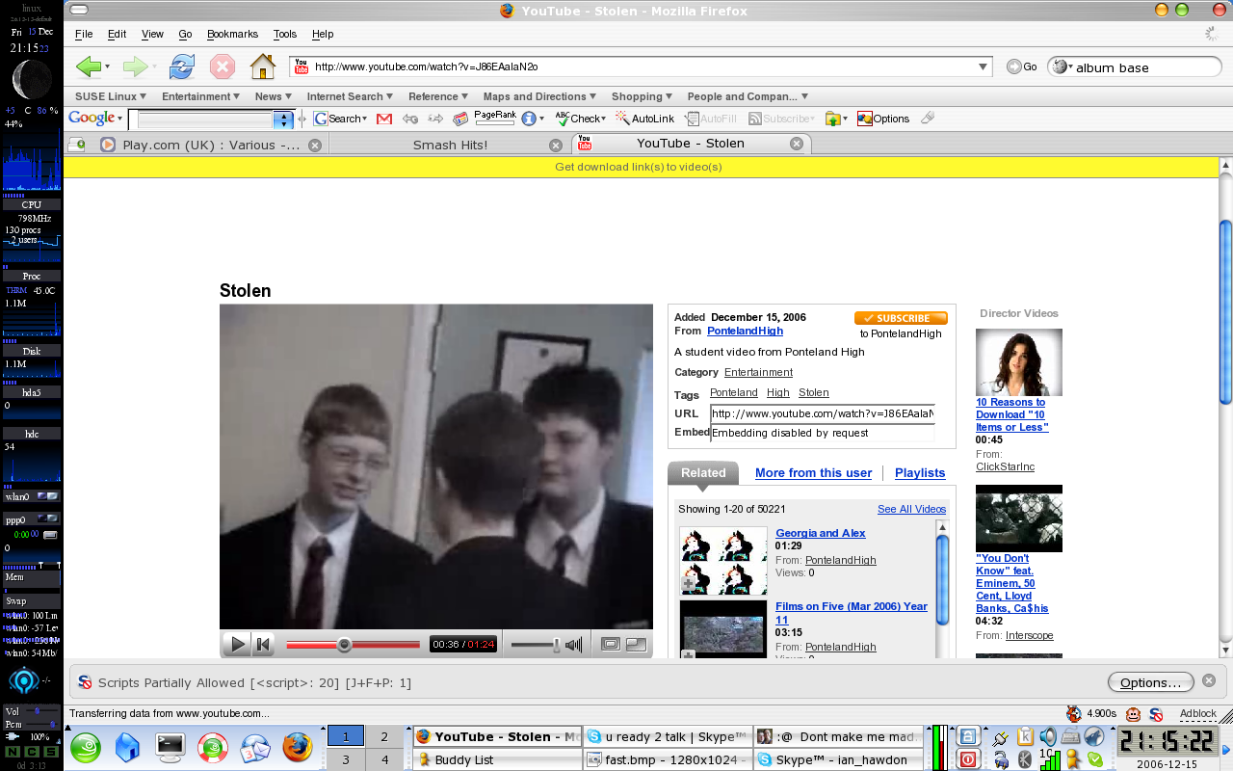This screenshot has width=1233, height=771.
Task: Click the green forward arrow button
Action: click(134, 66)
